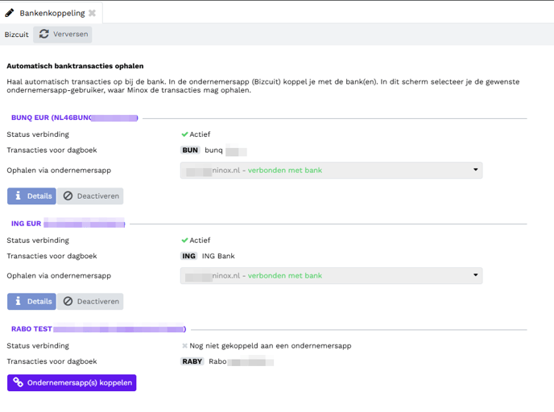Expand the BUNQ ondernemersapp dropdown
The image size is (554, 412).
pos(331,170)
